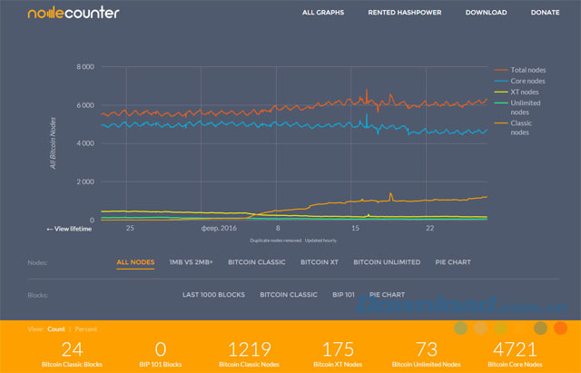Click the nodecounter logo
Screen dimensions: 581x373
(x=74, y=13)
